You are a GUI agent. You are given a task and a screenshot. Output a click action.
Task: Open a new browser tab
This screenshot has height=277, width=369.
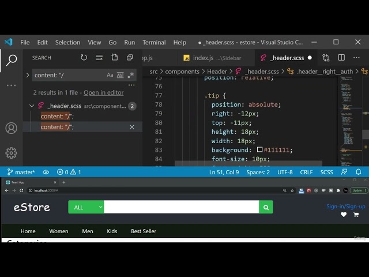point(63,182)
